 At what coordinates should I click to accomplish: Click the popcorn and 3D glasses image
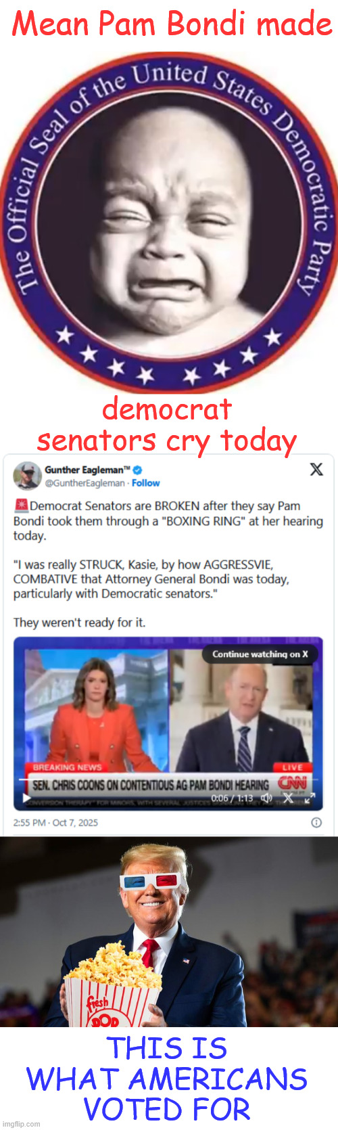169,932
